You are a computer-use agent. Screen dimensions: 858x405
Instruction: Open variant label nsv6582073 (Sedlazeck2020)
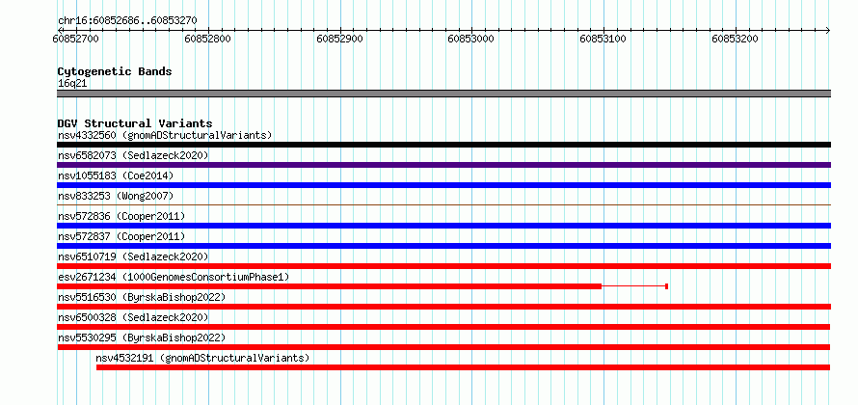tap(133, 155)
